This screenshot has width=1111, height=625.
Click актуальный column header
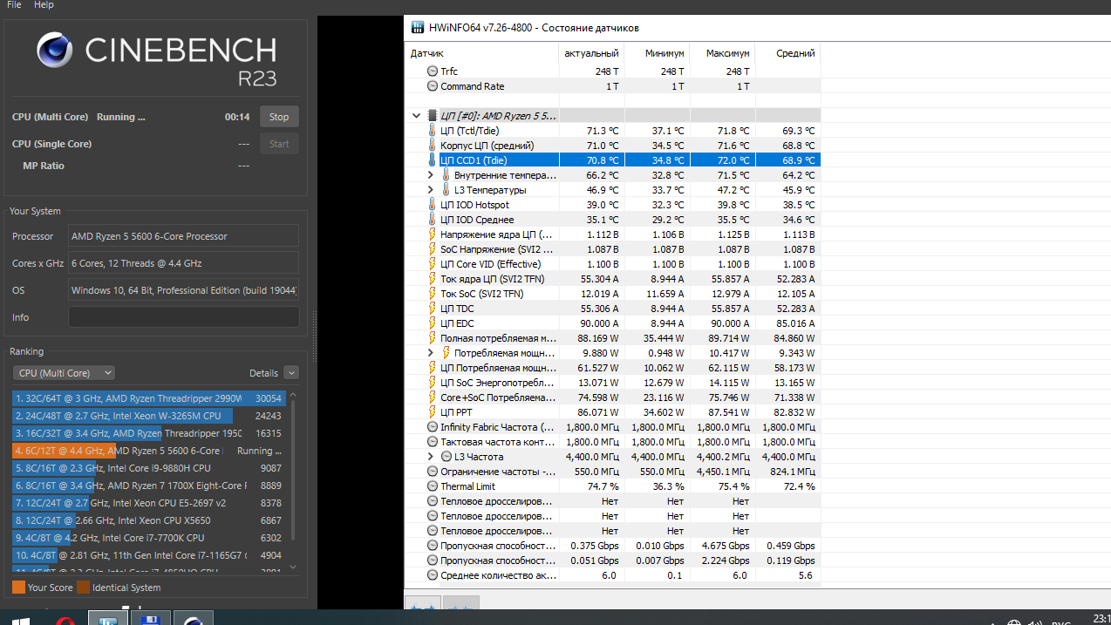pos(591,53)
